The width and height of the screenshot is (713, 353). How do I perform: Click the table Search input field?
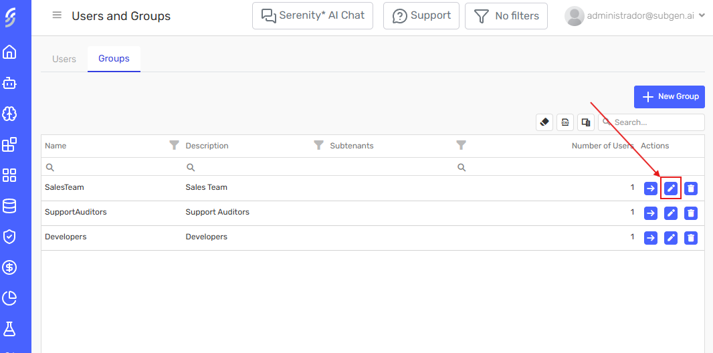click(x=655, y=122)
